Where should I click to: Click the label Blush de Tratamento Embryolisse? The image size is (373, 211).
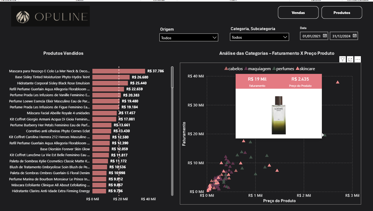pos(50,167)
